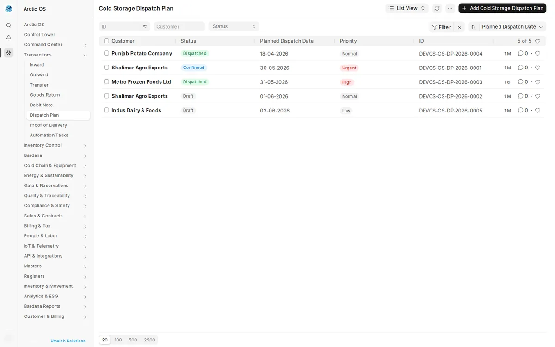Open Proof of Delivery page
Image resolution: width=555 pixels, height=347 pixels.
[x=49, y=125]
